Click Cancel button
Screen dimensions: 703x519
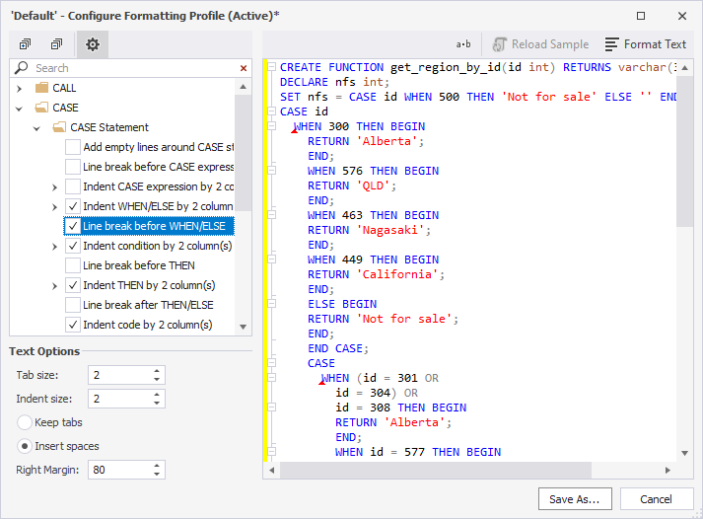(x=656, y=499)
